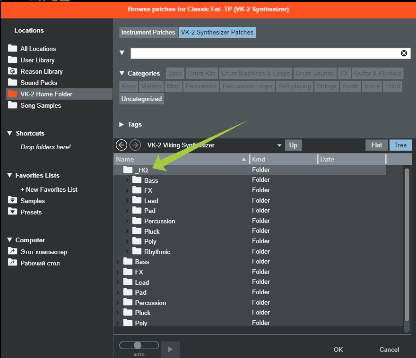
Task: Click the Этот компьютер shortcut icon
Action: tap(12, 251)
